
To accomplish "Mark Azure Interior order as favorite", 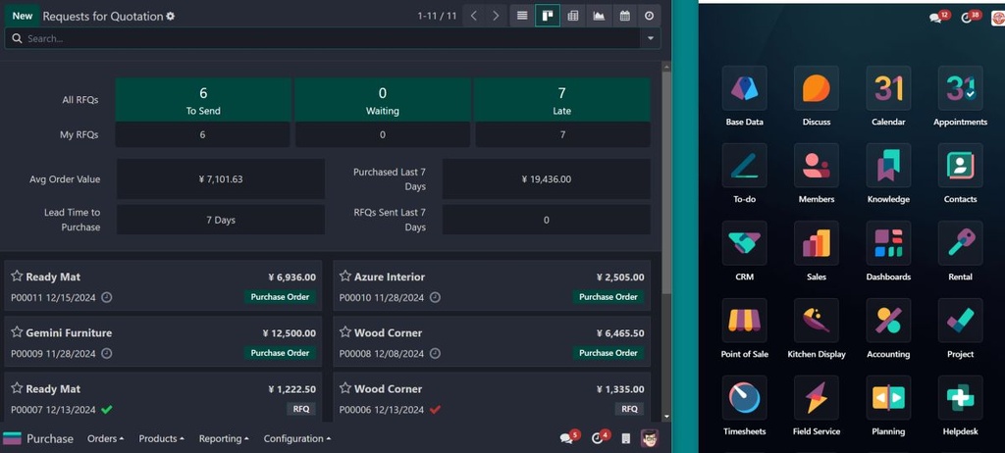I will pos(345,277).
